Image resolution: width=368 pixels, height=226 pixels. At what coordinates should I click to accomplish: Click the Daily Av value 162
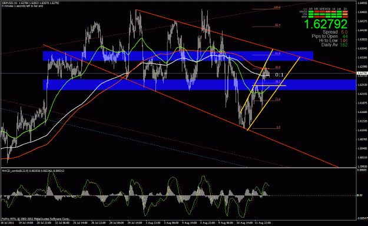[344, 45]
